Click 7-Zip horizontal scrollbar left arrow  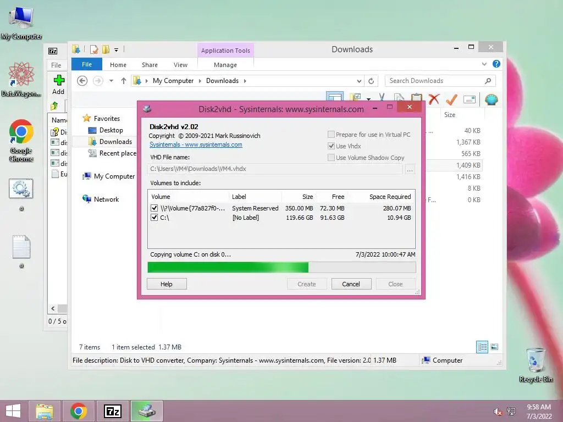[53, 309]
